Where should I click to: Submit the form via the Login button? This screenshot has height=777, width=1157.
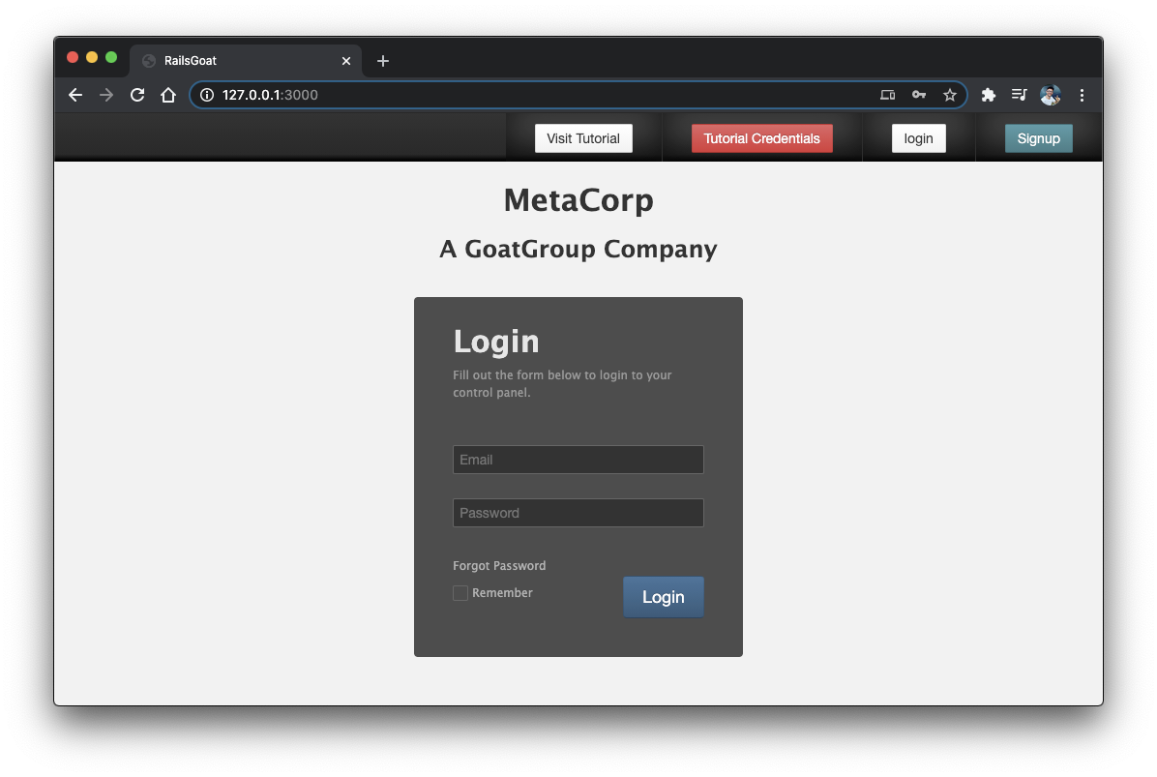pos(663,597)
